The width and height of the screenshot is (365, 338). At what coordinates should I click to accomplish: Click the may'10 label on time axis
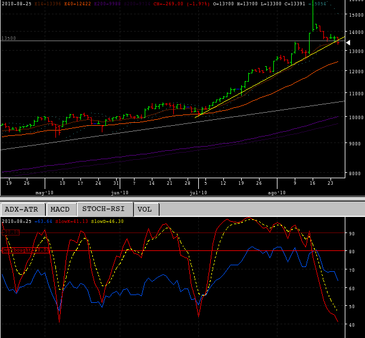point(45,193)
